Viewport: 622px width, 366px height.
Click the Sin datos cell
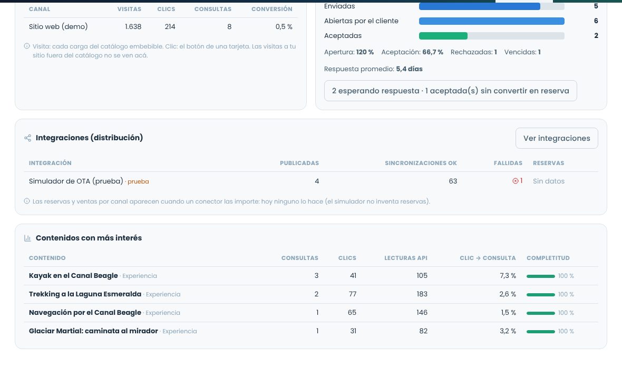pos(549,181)
